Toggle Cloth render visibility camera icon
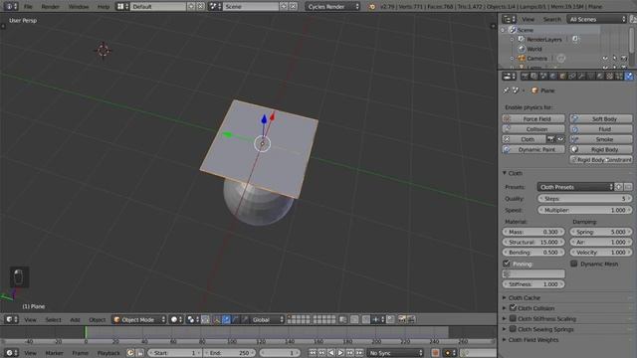Screen dimensions: 637x358 [550, 139]
